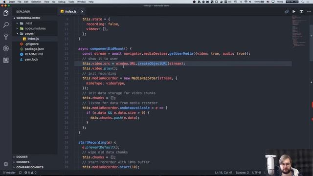Screen dimensions: 313x176
Task: Open the Edit menu
Action: 26,2
